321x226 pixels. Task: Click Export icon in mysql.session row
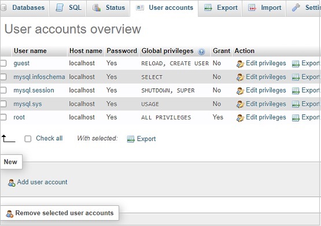pyautogui.click(x=296, y=91)
